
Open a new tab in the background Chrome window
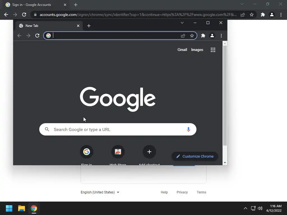(x=76, y=5)
